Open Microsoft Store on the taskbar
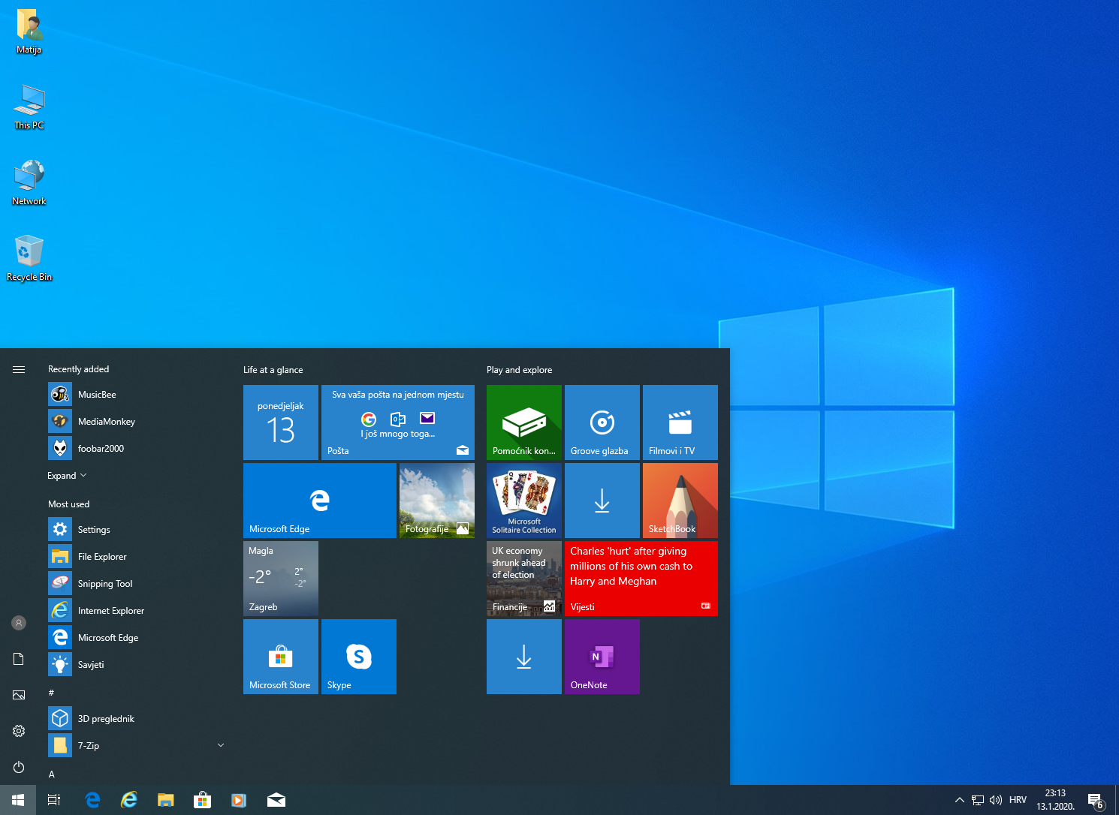 (x=202, y=800)
